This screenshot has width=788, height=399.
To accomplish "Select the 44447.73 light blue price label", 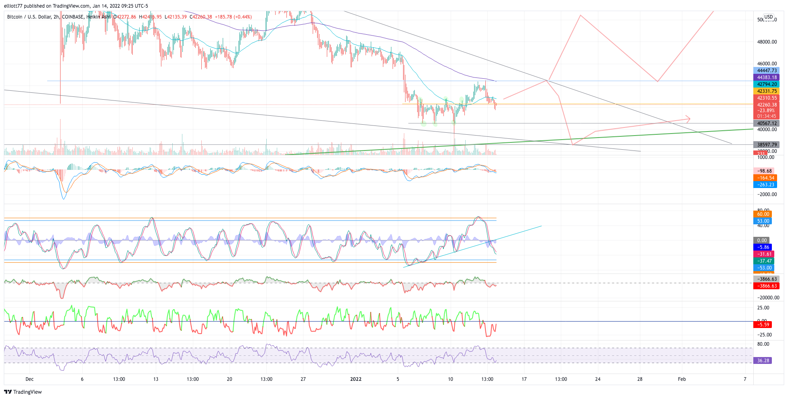I will coord(766,71).
